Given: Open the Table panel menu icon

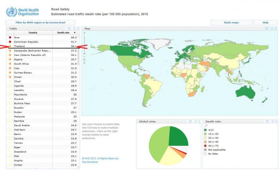Looking at the screenshot, I should click(69, 29).
